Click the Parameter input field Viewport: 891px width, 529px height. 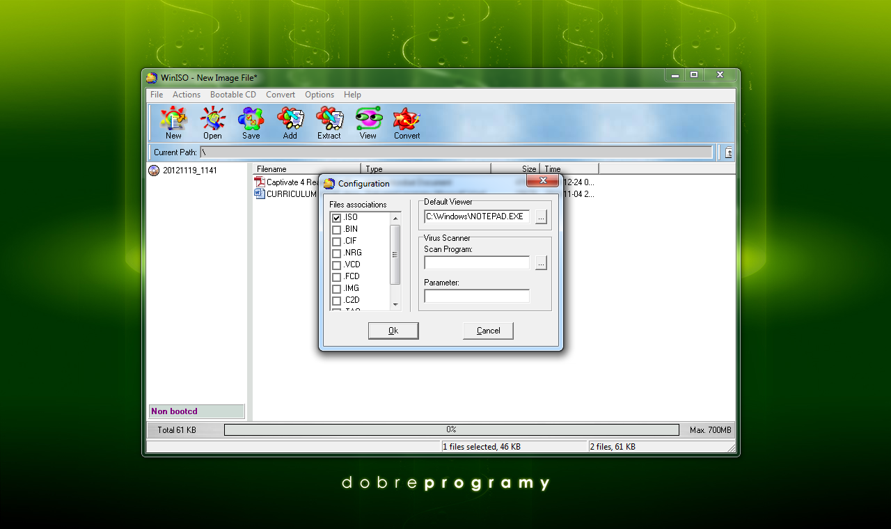click(x=477, y=297)
